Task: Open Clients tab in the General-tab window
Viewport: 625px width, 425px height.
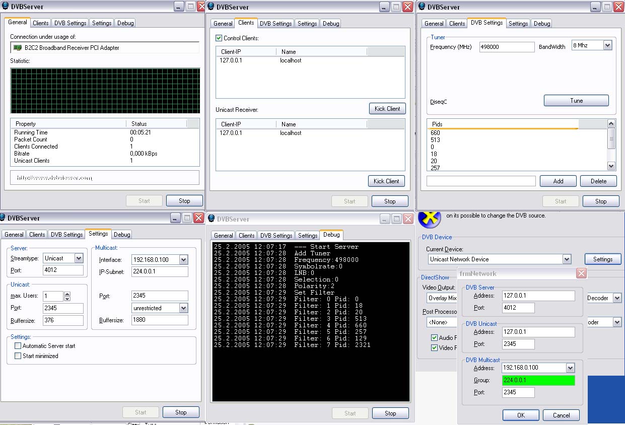Action: [x=40, y=23]
